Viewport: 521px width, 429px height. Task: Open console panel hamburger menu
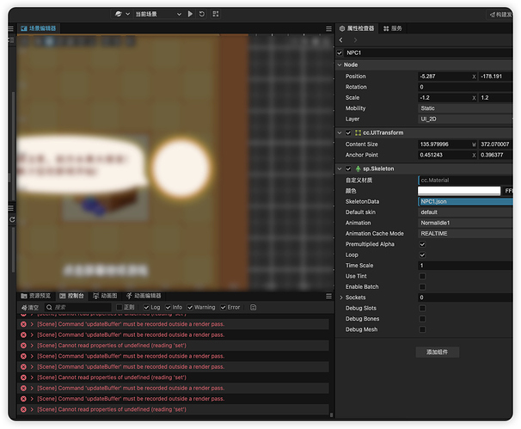click(x=328, y=296)
